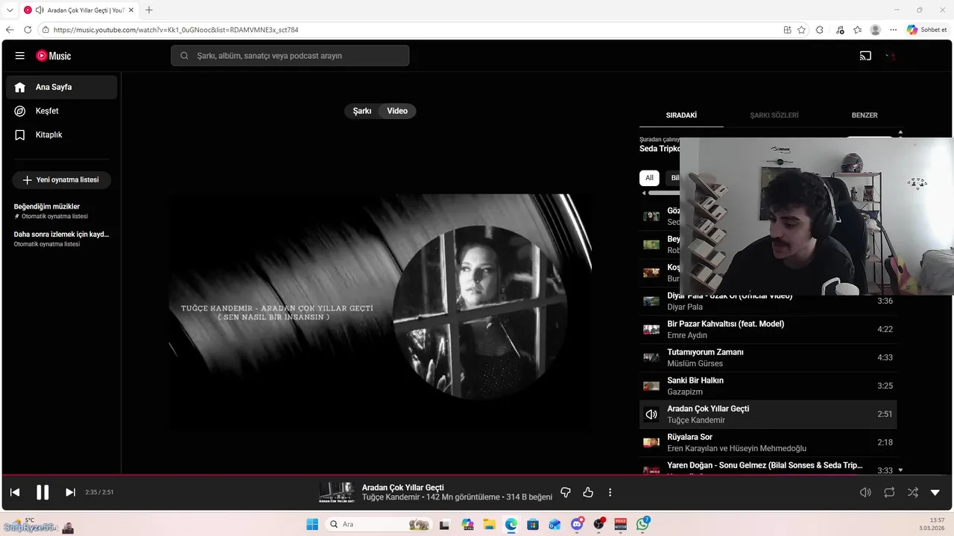The height and width of the screenshot is (536, 954).
Task: Open the hamburger guide menu
Action: pos(20,56)
